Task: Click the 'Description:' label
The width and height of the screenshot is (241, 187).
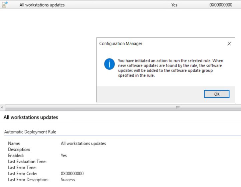Action: pos(19,150)
